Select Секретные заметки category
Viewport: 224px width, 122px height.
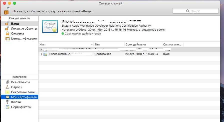coord(24,92)
